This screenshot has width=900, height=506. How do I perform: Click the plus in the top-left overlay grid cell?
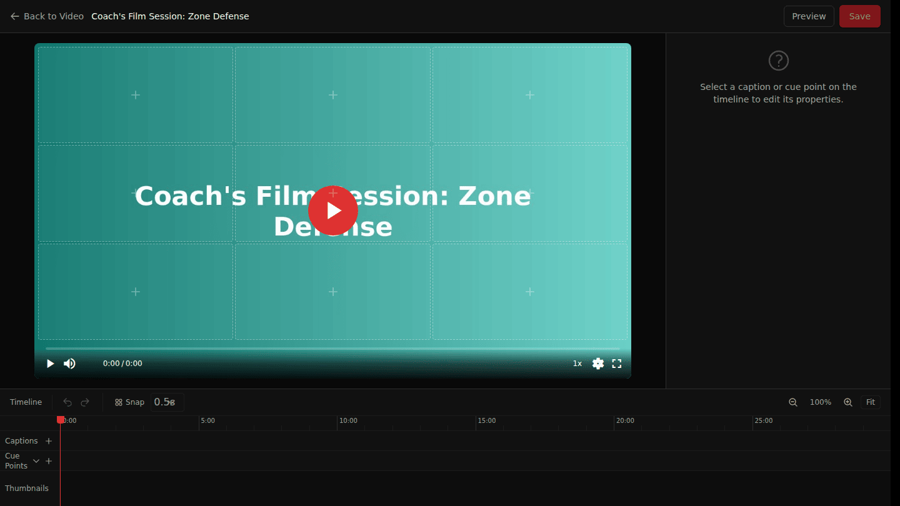pos(136,95)
